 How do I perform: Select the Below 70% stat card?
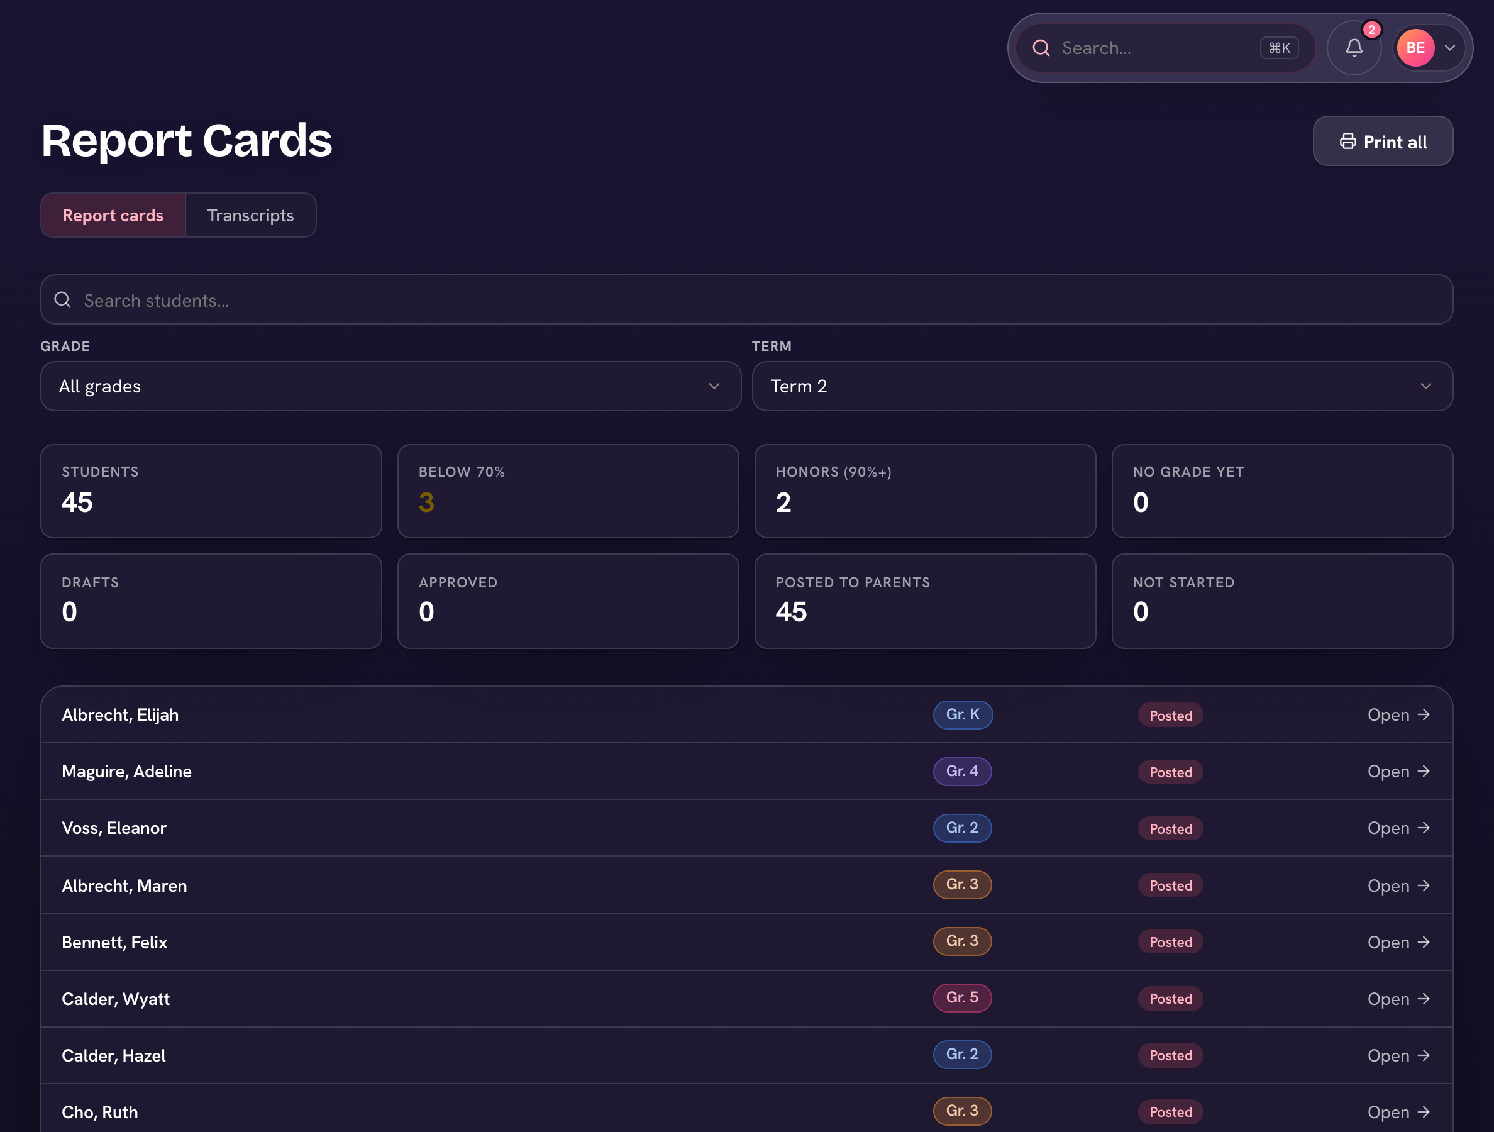point(568,491)
